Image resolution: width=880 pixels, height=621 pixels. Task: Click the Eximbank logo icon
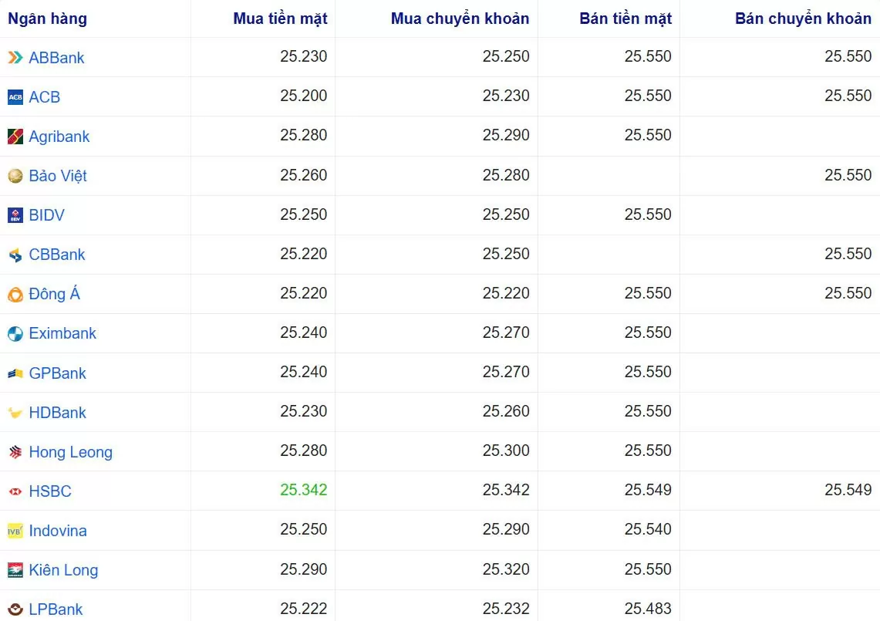pyautogui.click(x=15, y=333)
